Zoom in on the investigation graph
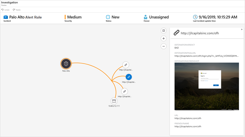Screen dimensions: 245x137 164,39
